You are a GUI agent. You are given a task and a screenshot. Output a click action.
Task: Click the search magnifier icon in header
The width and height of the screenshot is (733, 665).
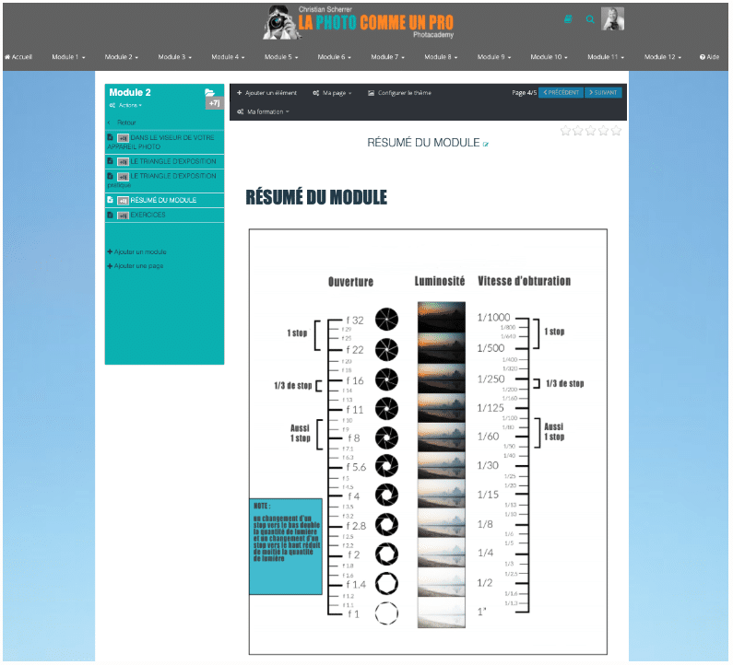pos(590,19)
